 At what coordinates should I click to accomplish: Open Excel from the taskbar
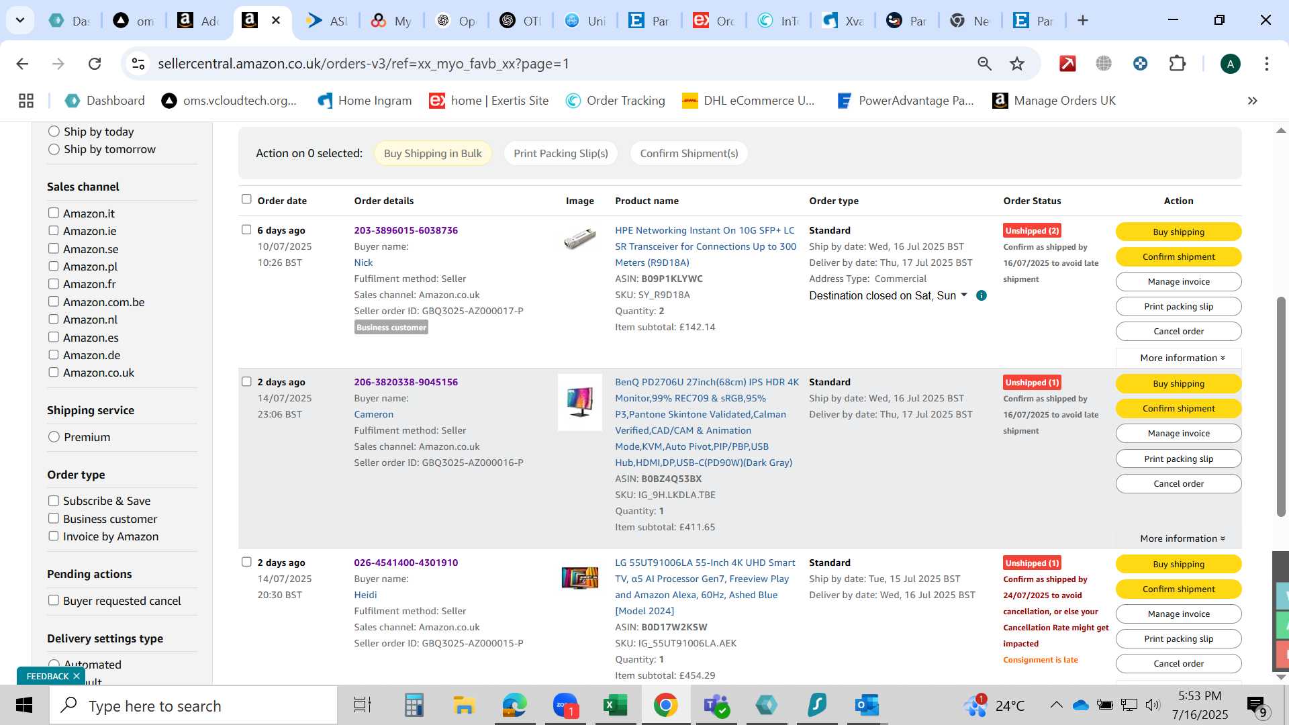pyautogui.click(x=615, y=706)
